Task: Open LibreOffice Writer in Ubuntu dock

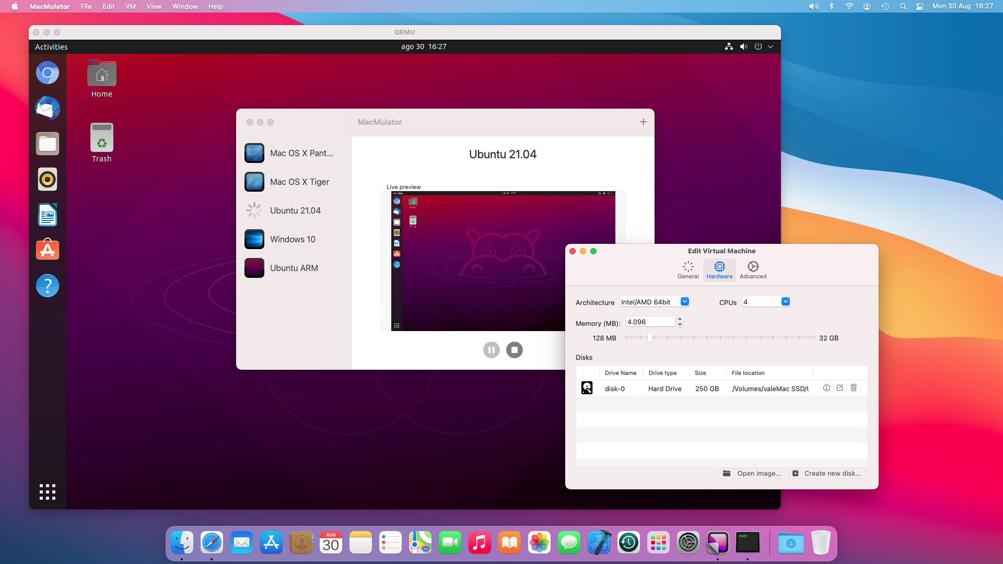Action: point(48,215)
